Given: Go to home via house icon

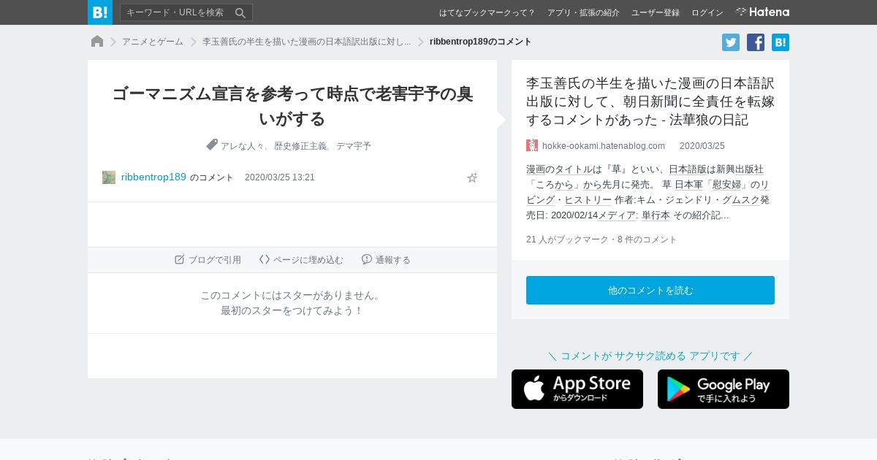Looking at the screenshot, I should [x=97, y=42].
